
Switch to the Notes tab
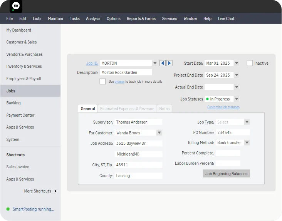[164, 109]
